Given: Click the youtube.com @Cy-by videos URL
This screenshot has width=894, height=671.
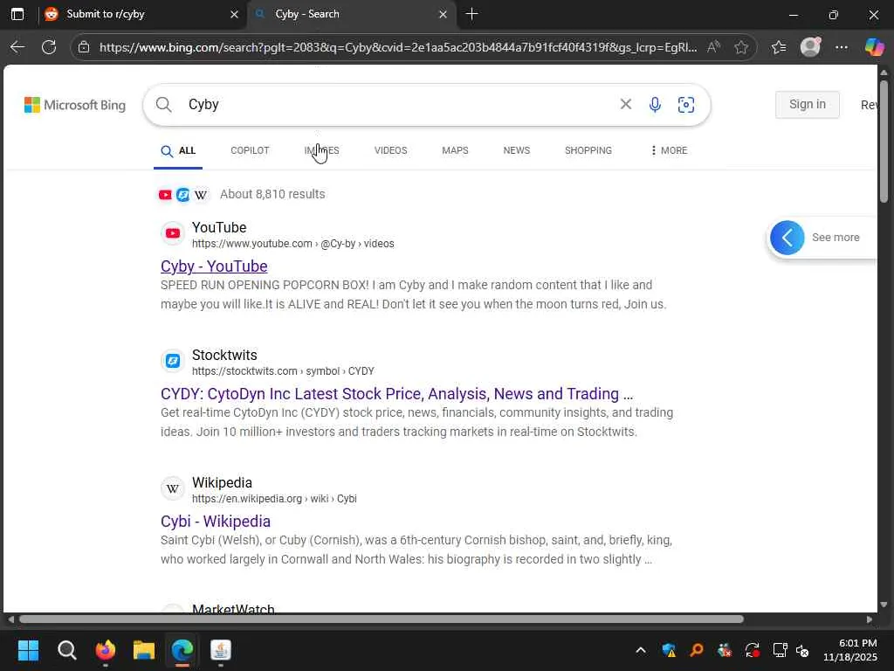Looking at the screenshot, I should pos(293,244).
